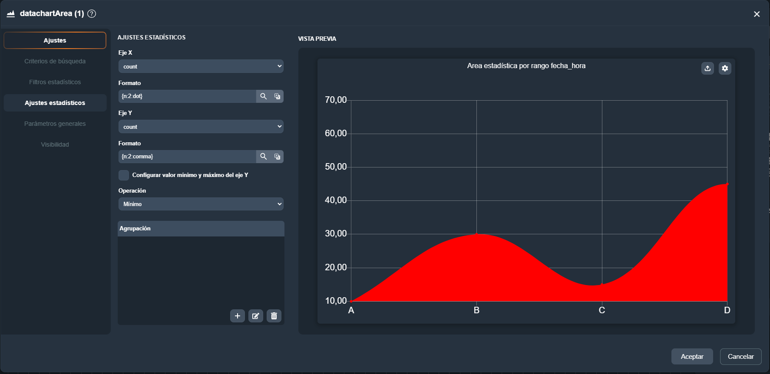This screenshot has width=770, height=374.
Task: Click the chart export upload icon
Action: [707, 69]
